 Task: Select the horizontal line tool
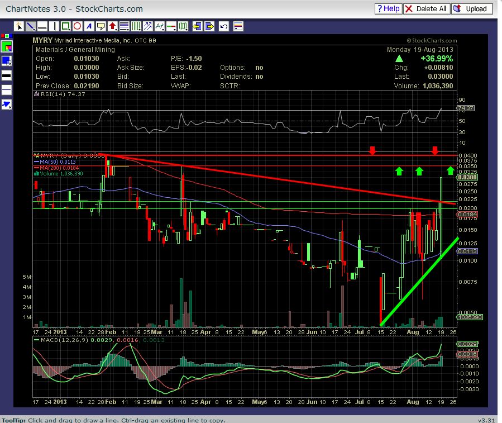(x=42, y=26)
